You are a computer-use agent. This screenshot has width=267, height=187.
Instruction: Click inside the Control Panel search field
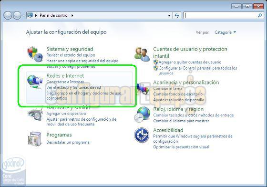[x=220, y=15]
